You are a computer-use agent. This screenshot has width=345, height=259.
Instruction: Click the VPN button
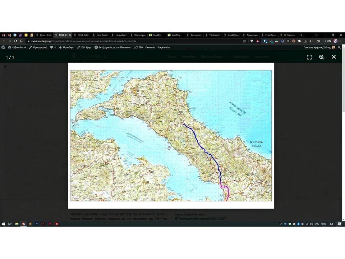pyautogui.click(x=328, y=41)
